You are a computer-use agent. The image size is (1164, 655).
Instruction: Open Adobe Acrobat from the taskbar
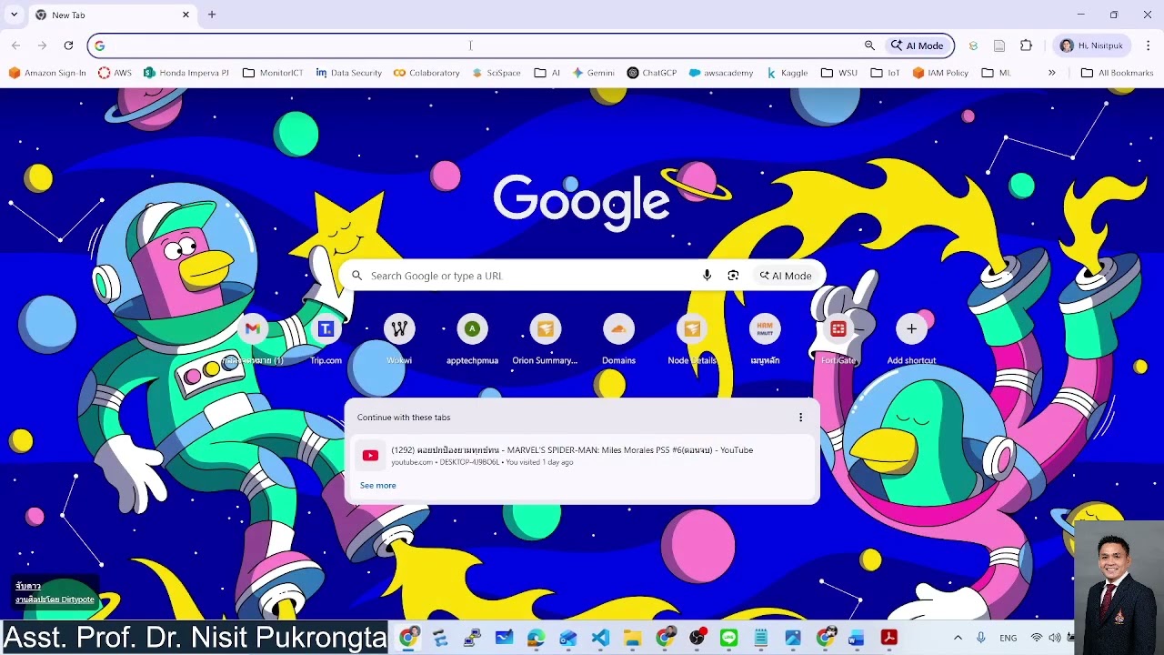coord(889,638)
